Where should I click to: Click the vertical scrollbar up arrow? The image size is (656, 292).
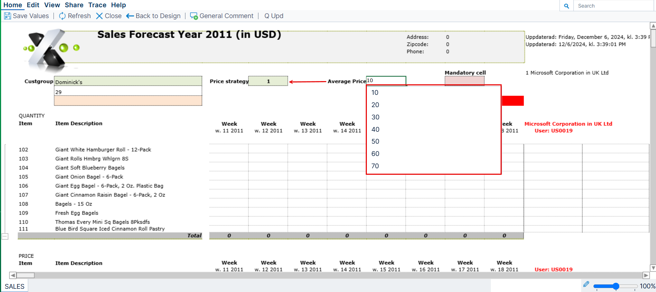point(653,26)
